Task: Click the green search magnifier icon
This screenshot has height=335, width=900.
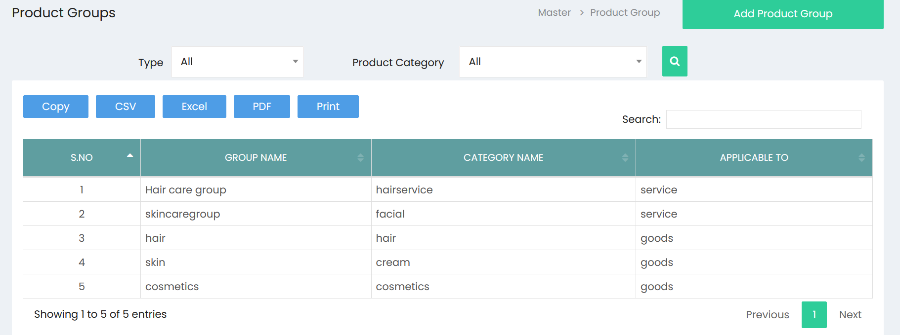Action: click(675, 61)
